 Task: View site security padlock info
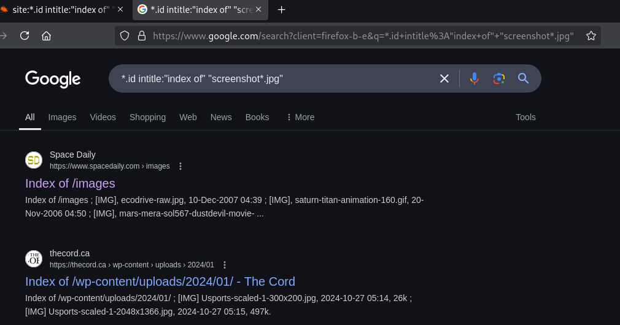click(142, 36)
